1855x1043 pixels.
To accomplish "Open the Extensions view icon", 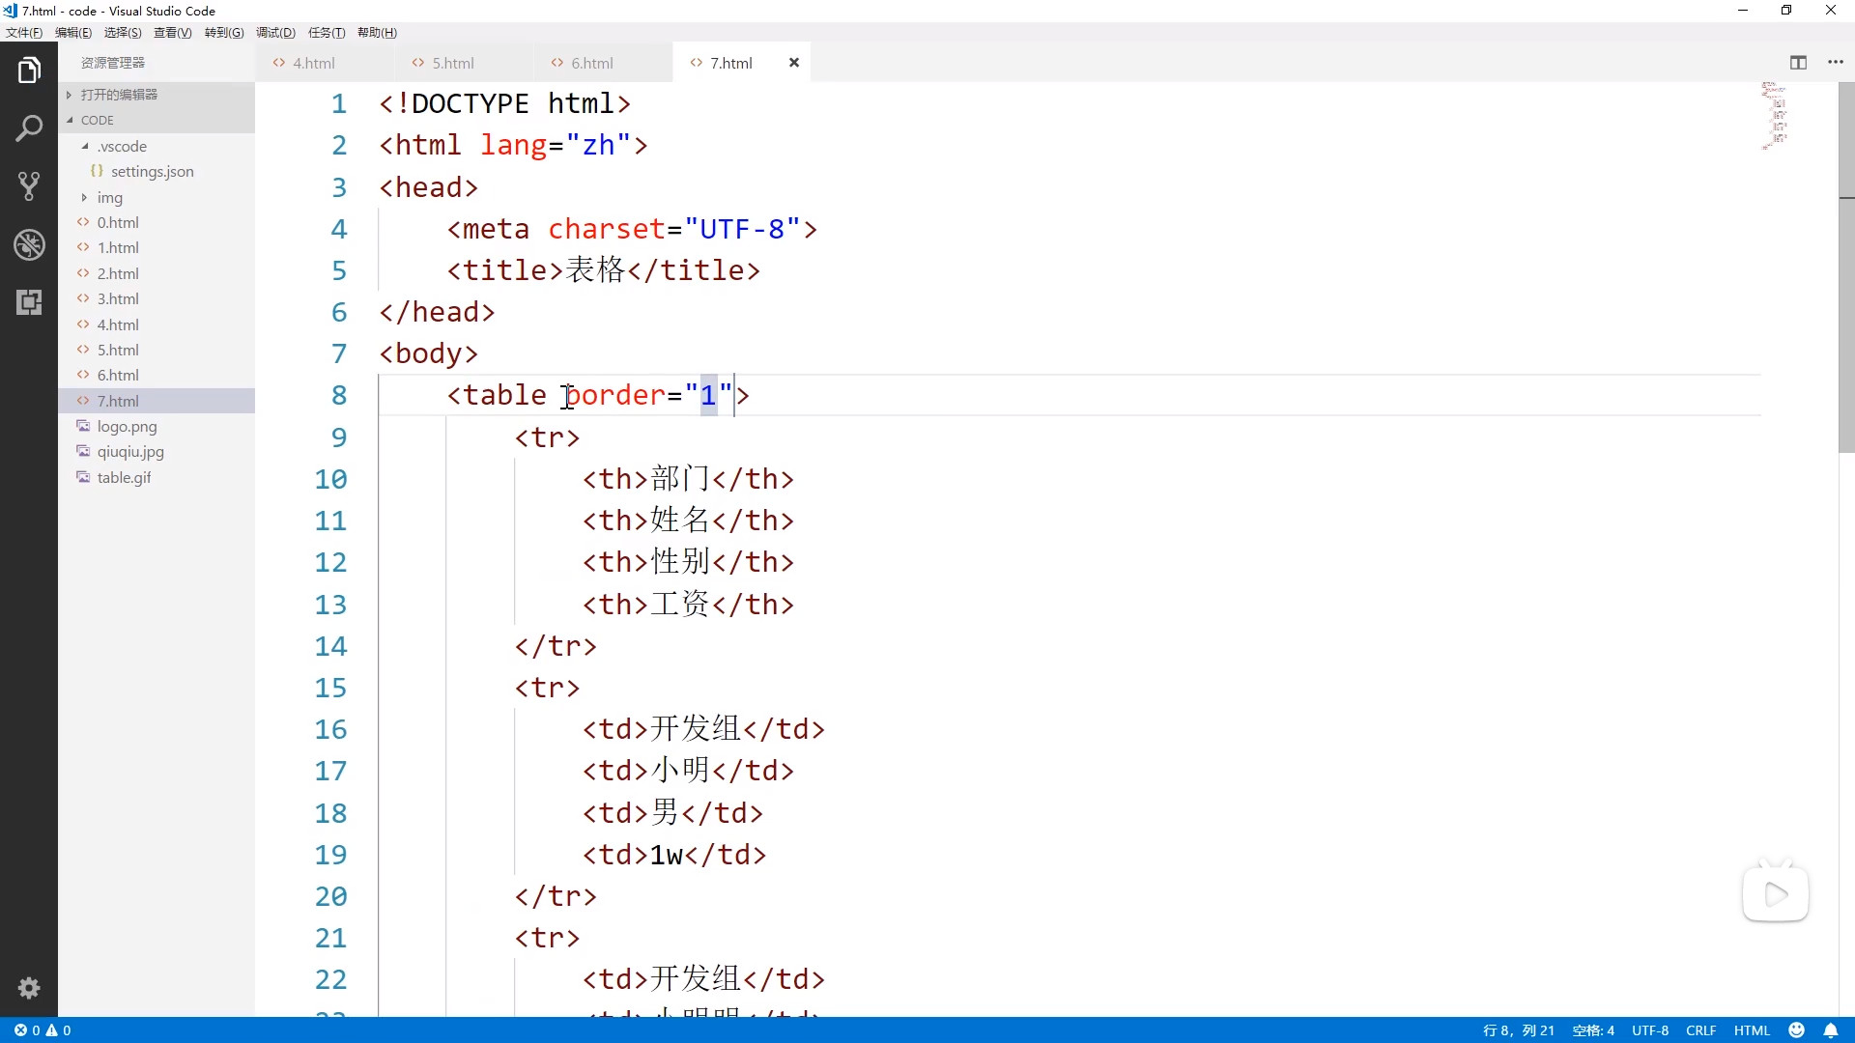I will coord(29,302).
